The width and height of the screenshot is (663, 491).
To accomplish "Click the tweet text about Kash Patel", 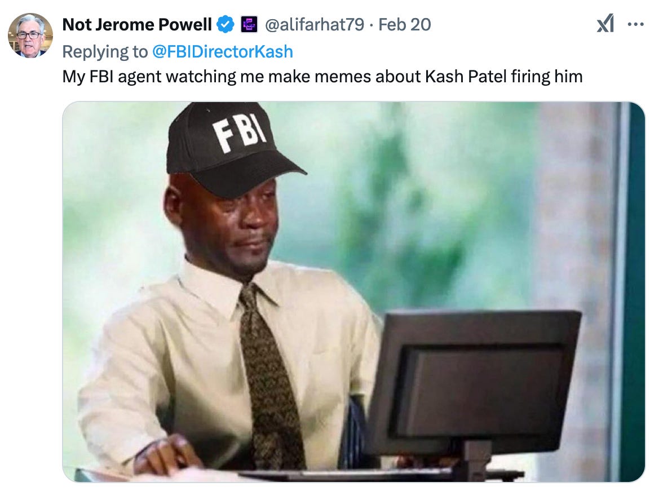I will point(322,77).
